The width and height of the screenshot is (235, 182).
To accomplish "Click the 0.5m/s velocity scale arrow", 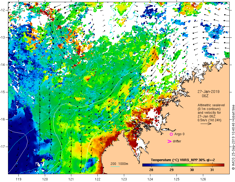I will pyautogui.click(x=206, y=124).
